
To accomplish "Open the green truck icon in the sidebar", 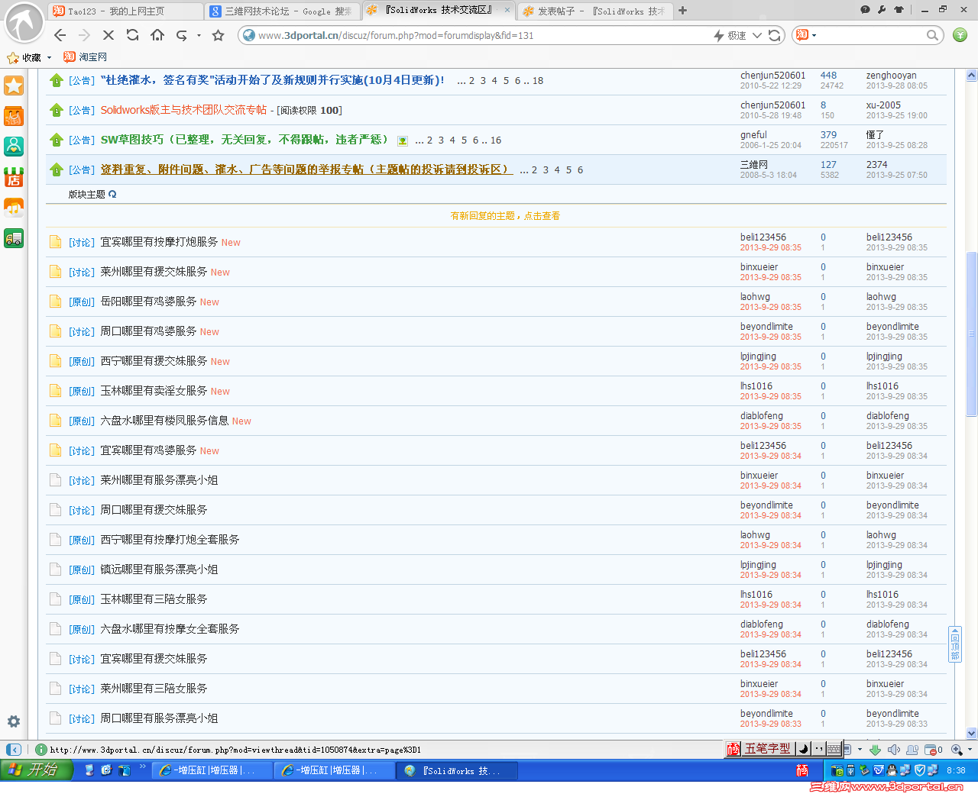I will (14, 238).
